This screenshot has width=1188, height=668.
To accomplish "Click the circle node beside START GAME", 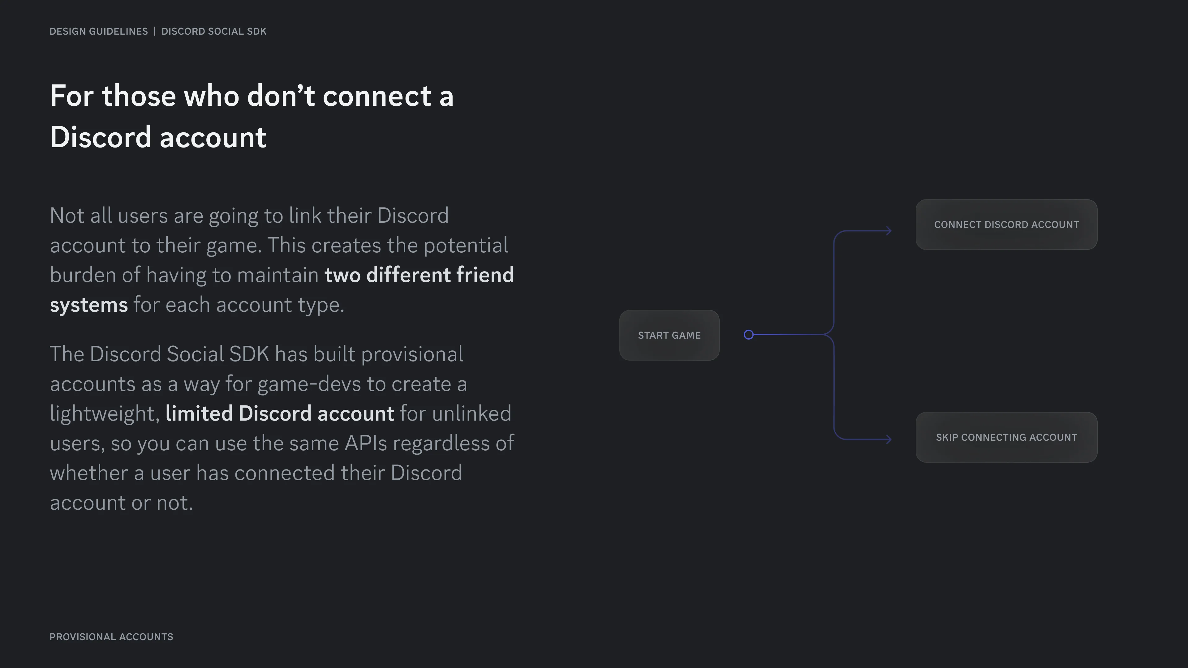I will [748, 335].
